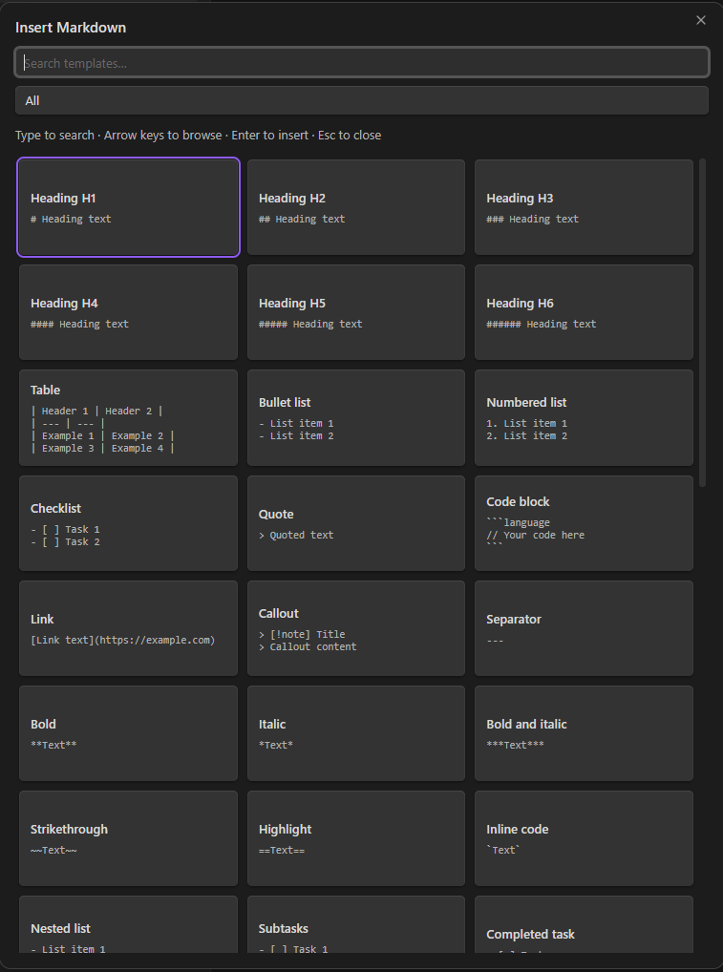
Task: Insert the Link template
Action: [x=128, y=628]
